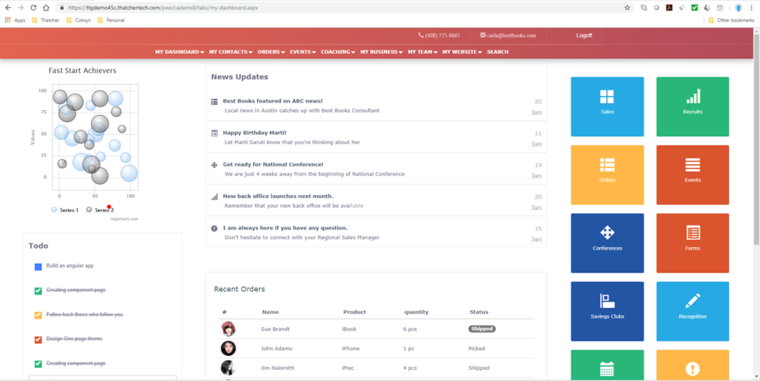Click the arrows icon beside National Conference news

pyautogui.click(x=215, y=166)
